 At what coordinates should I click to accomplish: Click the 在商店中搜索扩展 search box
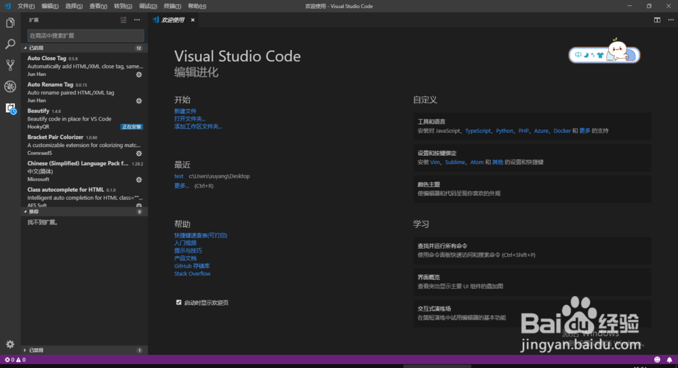pyautogui.click(x=85, y=35)
